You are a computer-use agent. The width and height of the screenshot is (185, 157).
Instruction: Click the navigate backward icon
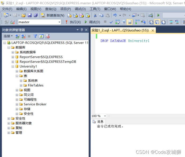click(x=134, y=15)
